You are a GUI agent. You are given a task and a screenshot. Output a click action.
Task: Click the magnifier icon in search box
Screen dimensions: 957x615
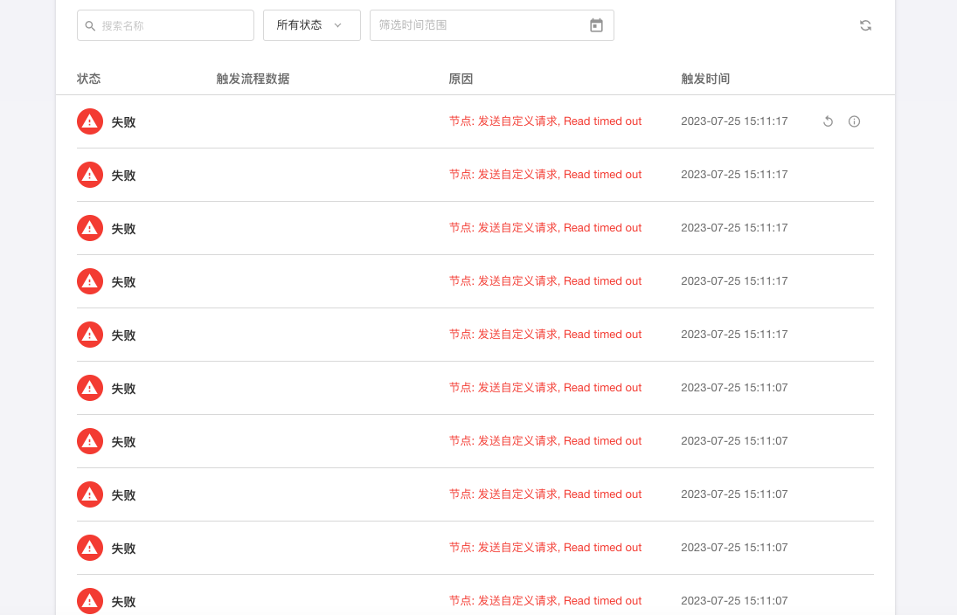click(x=90, y=26)
